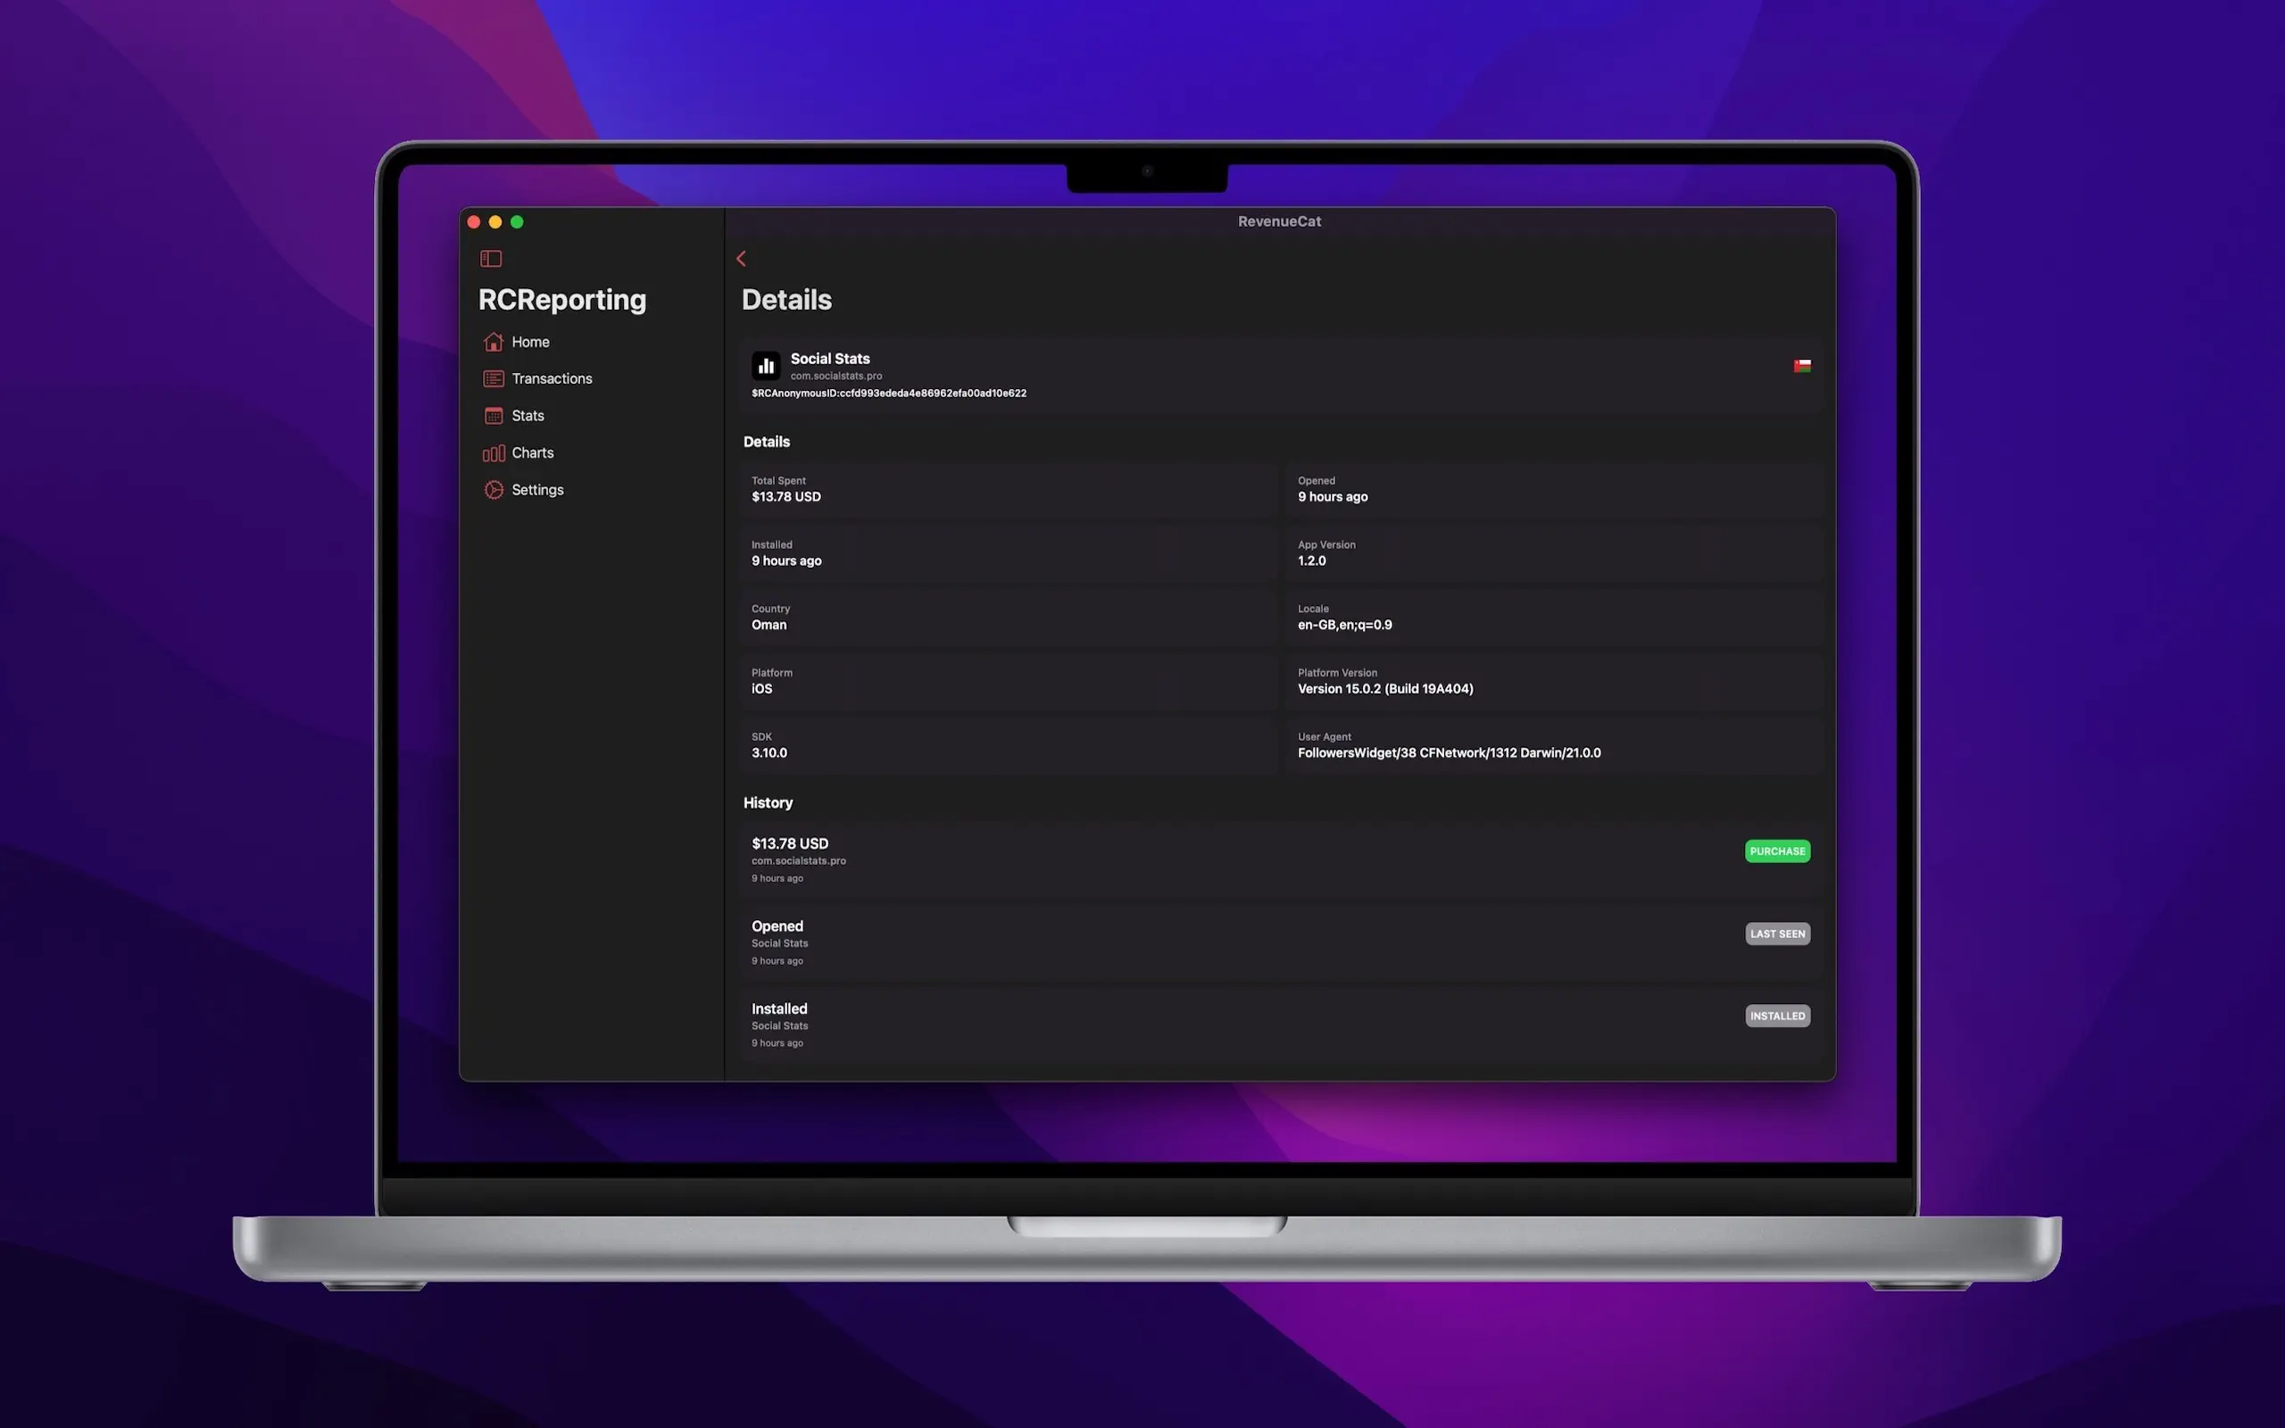Click the Platform Version details cell
2285x1428 pixels.
pyautogui.click(x=1552, y=681)
